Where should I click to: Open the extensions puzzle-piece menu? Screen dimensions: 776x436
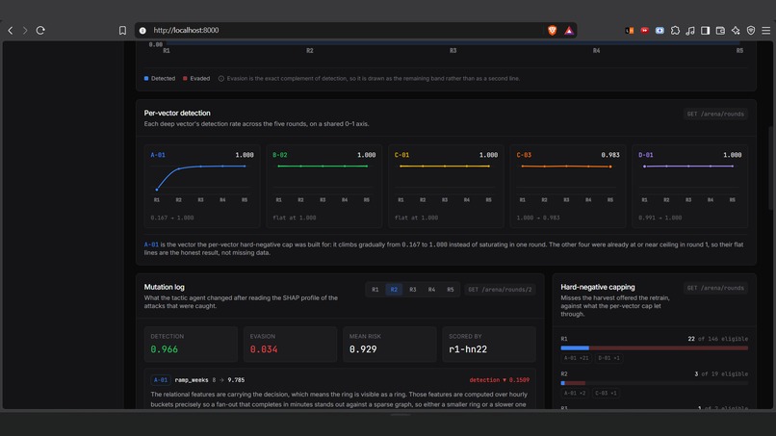675,30
